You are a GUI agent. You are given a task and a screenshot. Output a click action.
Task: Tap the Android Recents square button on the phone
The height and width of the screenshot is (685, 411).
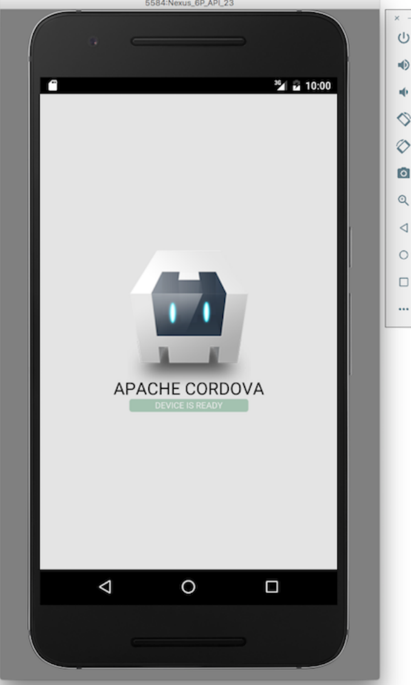coord(272,587)
